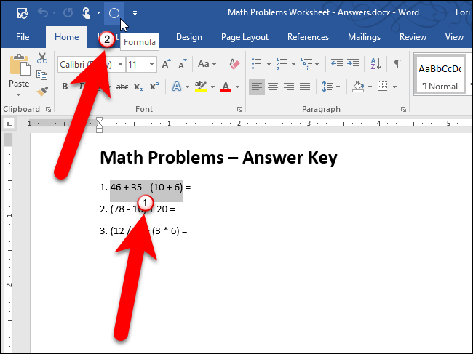Toggle align left paragraph alignment
The width and height of the screenshot is (473, 354).
[257, 87]
